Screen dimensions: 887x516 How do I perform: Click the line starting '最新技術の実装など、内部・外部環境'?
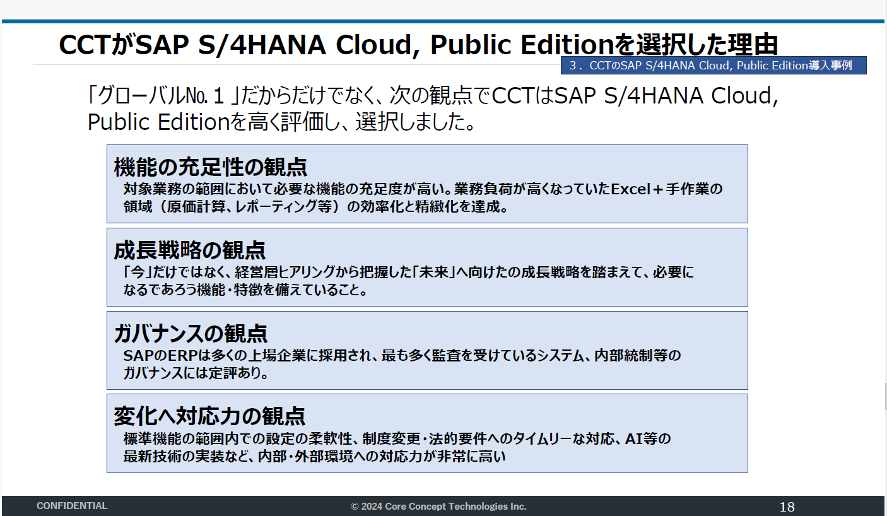coord(314,457)
